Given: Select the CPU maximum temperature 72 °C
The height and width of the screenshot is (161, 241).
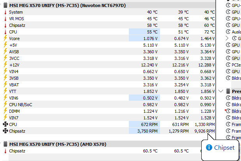Looking at the screenshot, I should coord(209,32).
